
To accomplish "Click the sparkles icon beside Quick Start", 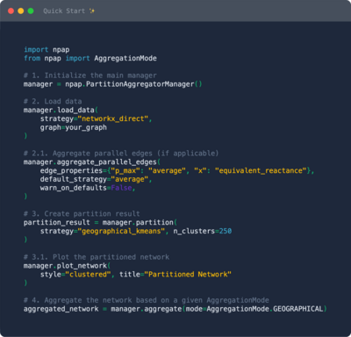I will click(92, 11).
